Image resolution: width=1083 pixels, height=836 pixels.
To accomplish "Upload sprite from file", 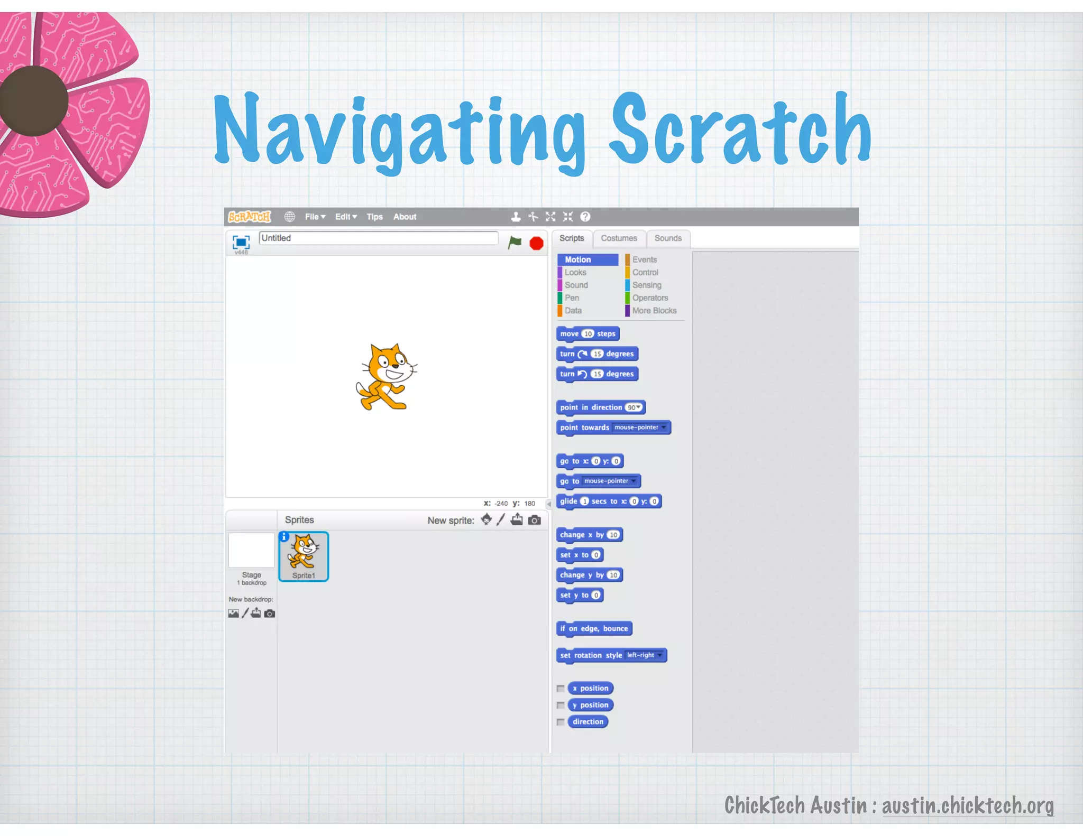I will point(517,519).
